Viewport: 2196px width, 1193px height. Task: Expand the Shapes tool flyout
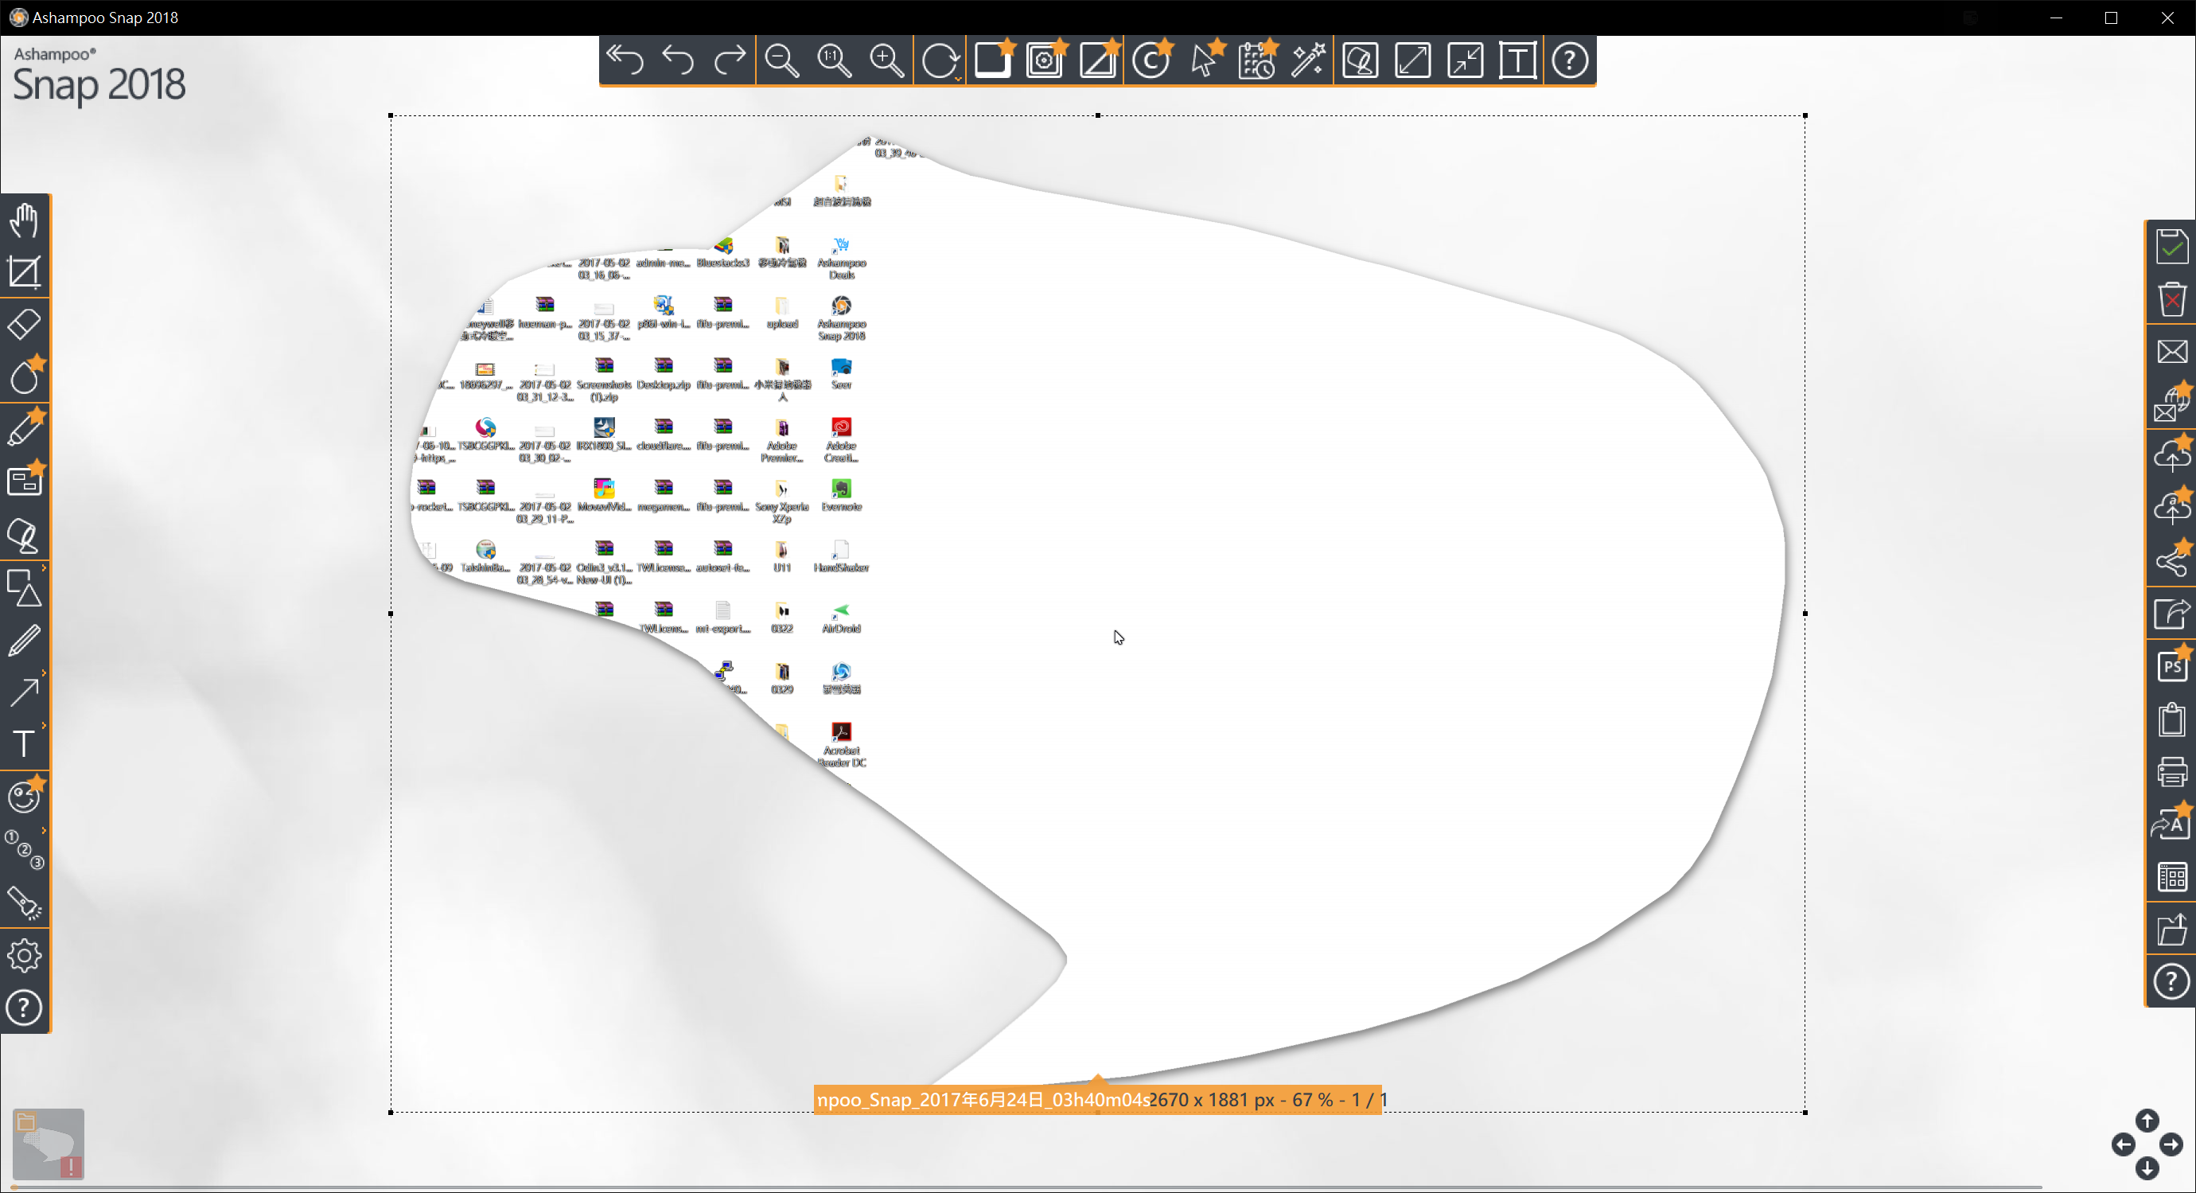click(44, 568)
